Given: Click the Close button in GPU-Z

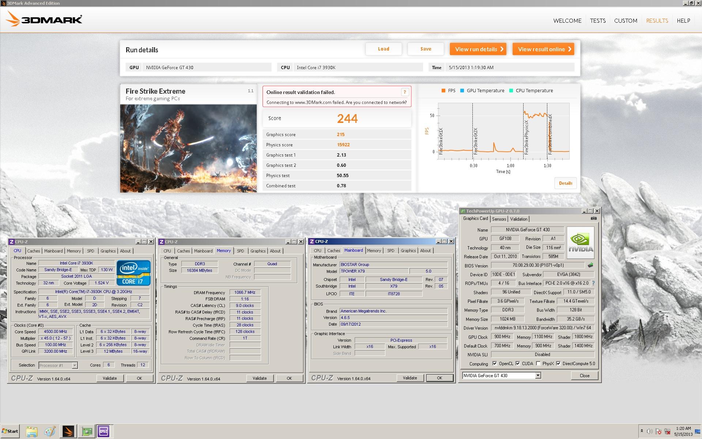Looking at the screenshot, I should [x=584, y=376].
